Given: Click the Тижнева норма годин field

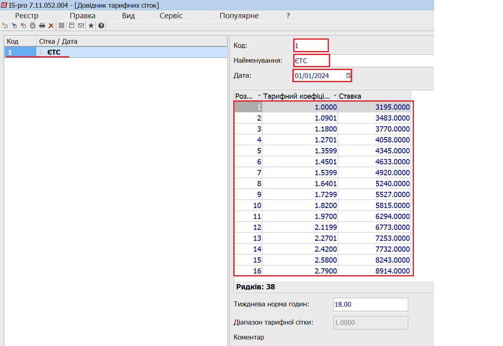Looking at the screenshot, I should [x=371, y=304].
